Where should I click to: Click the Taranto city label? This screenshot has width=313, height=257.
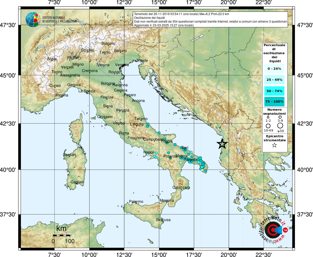pos(190,160)
